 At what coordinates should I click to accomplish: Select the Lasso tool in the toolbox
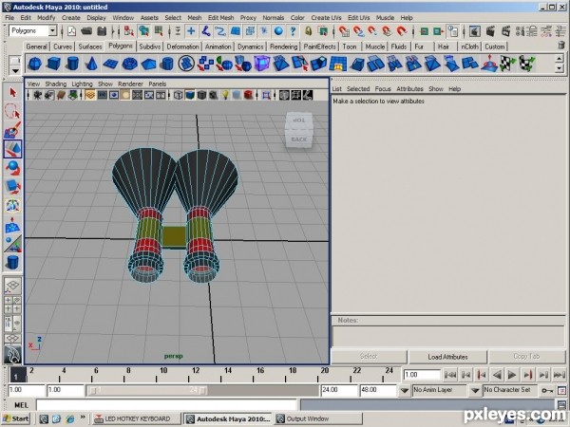12,111
